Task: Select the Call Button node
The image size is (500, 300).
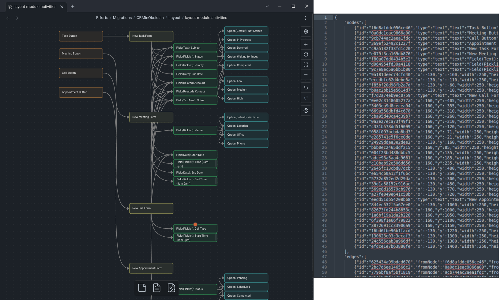Action: 81,73
